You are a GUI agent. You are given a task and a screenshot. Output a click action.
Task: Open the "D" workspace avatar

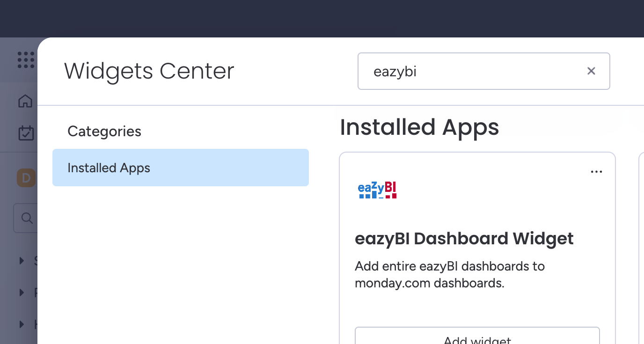coord(26,178)
